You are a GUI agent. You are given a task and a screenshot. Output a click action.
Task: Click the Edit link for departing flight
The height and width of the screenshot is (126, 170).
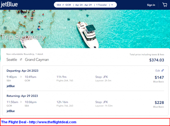[x=158, y=71]
